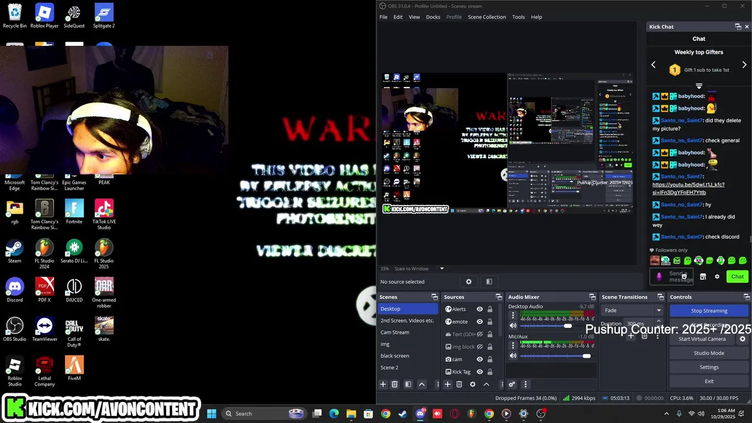Show hidden system tray icons chevron

[x=666, y=414]
